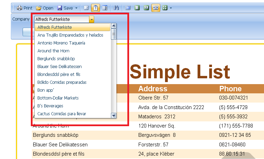Pick Around the Horn in dropdown list
This screenshot has width=264, height=159.
73,51
